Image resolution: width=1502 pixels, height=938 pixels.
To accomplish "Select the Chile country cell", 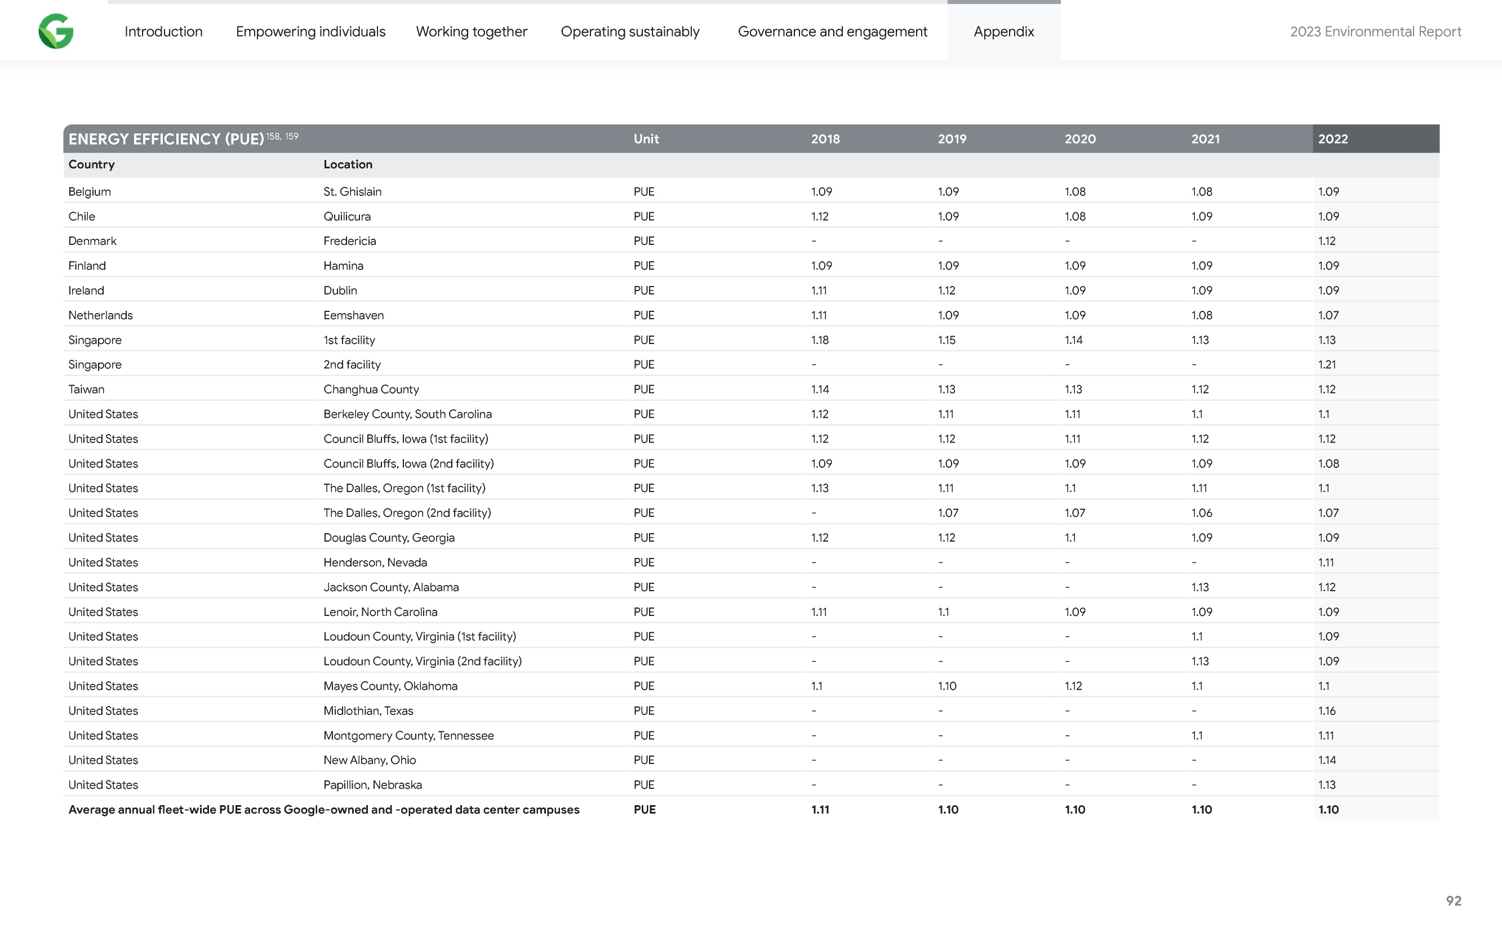I will tap(81, 217).
